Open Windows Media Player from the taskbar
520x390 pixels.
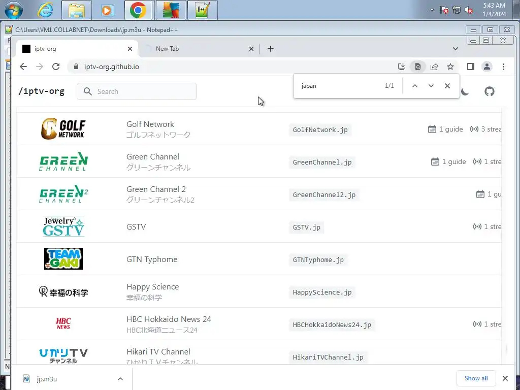(107, 10)
